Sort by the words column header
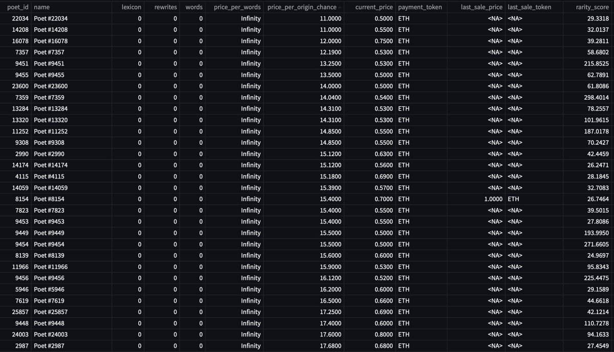Image resolution: width=614 pixels, height=352 pixels. (x=193, y=7)
